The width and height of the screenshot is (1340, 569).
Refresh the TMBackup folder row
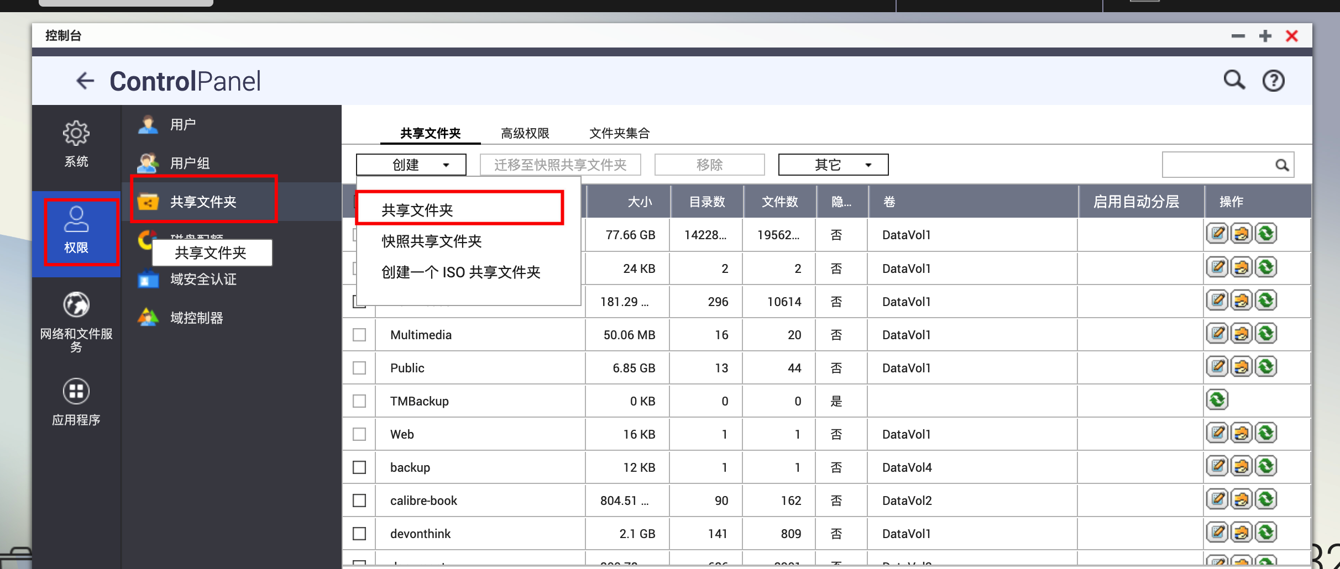pos(1217,400)
